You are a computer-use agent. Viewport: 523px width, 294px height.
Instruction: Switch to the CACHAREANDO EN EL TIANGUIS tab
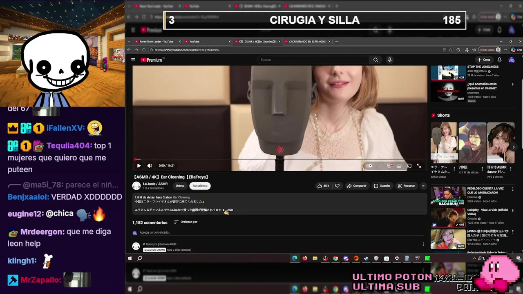(x=307, y=41)
